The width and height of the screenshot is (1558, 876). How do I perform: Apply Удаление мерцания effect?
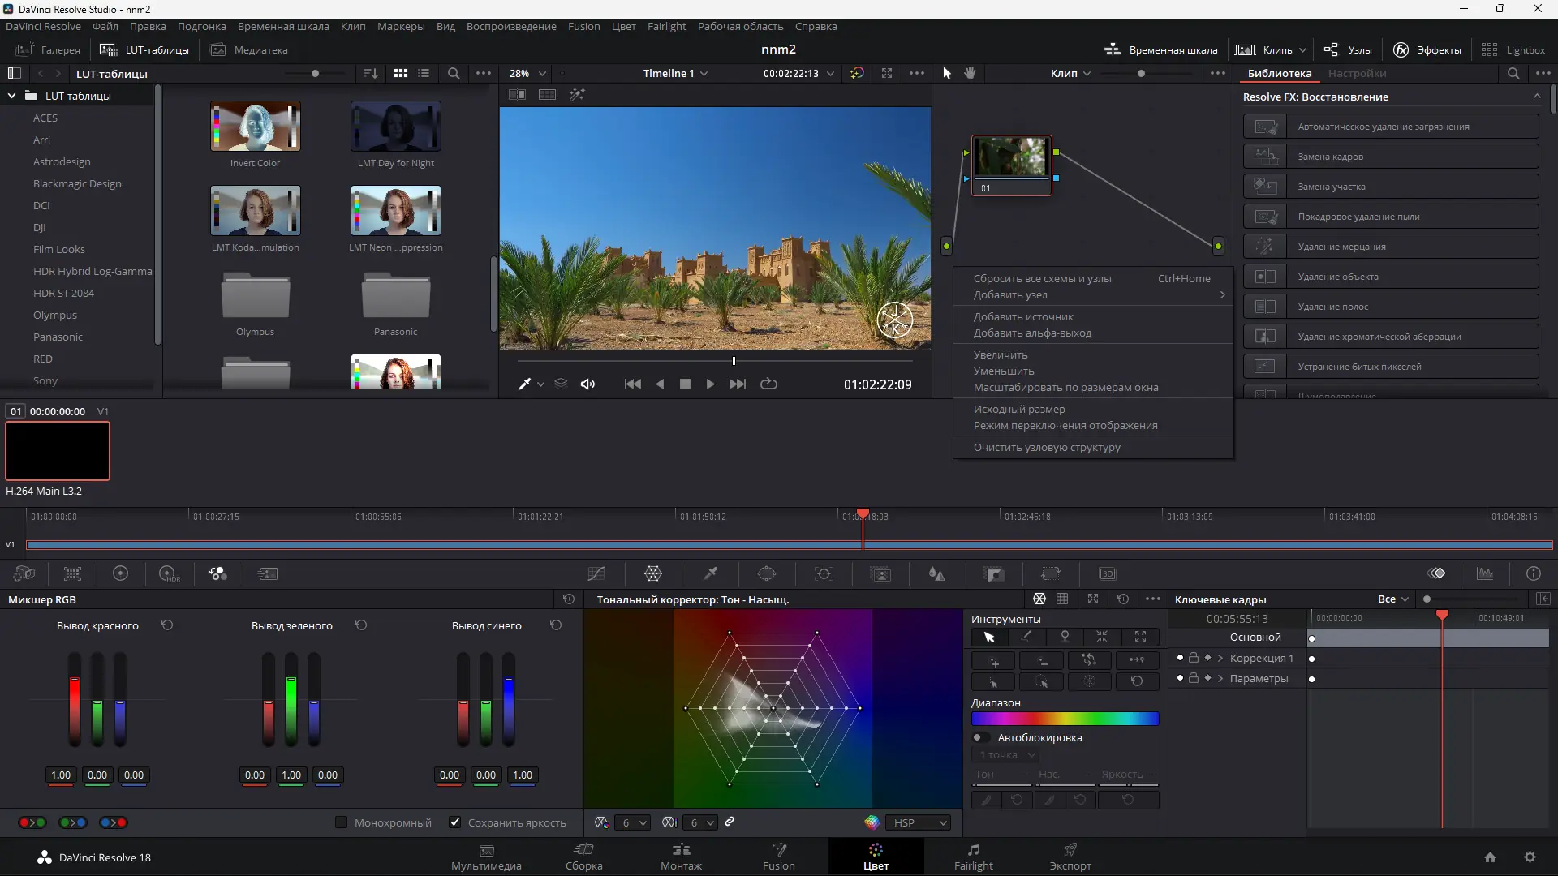coord(1391,247)
